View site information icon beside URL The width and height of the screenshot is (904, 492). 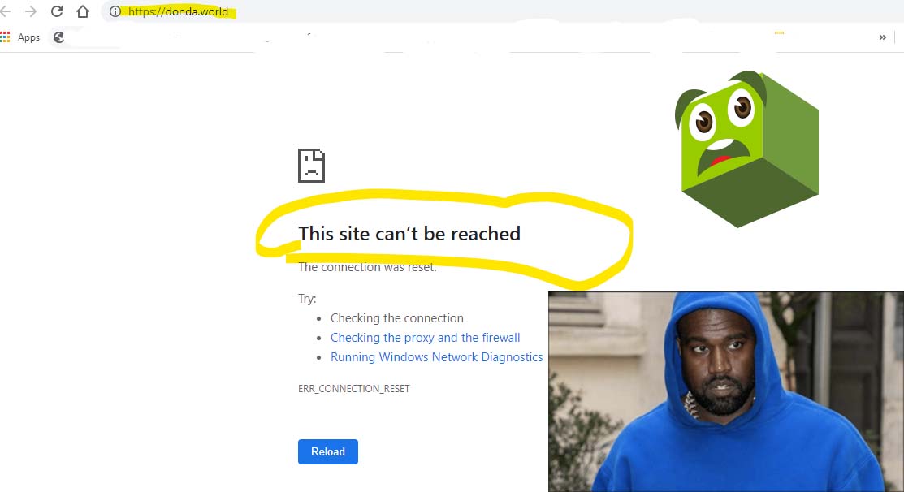tap(115, 12)
